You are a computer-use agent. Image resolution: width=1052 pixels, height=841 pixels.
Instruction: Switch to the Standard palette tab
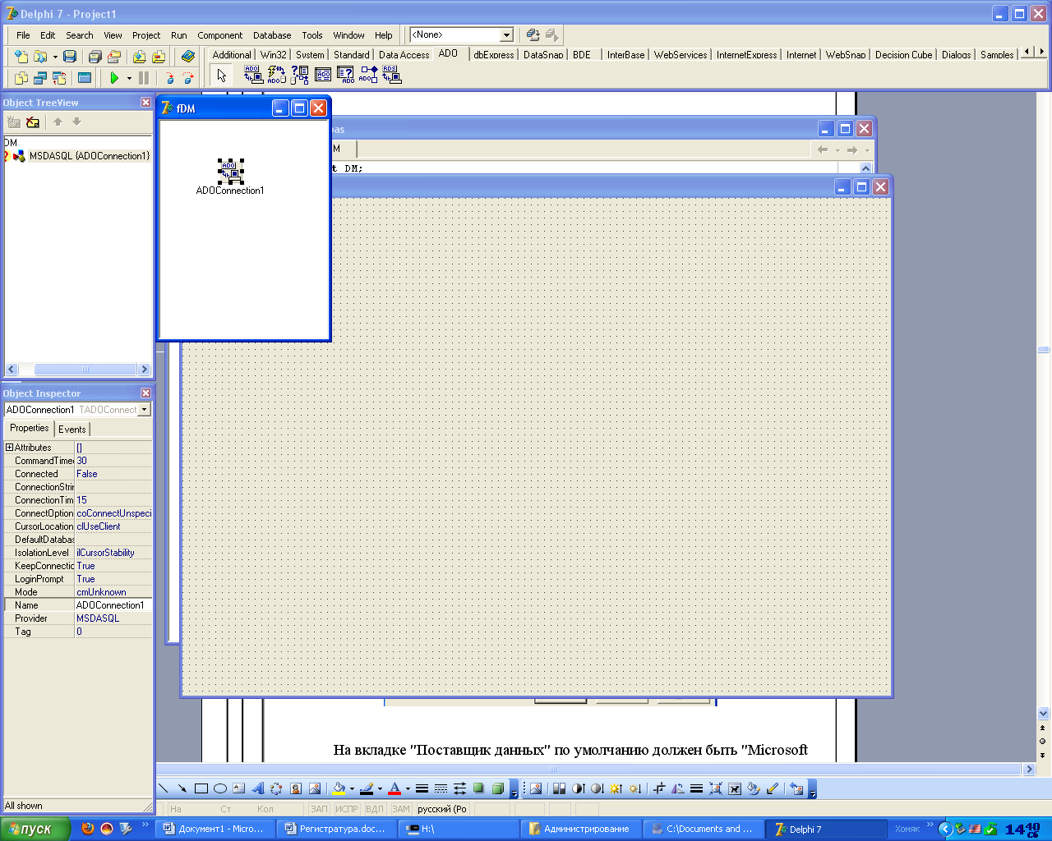click(351, 55)
